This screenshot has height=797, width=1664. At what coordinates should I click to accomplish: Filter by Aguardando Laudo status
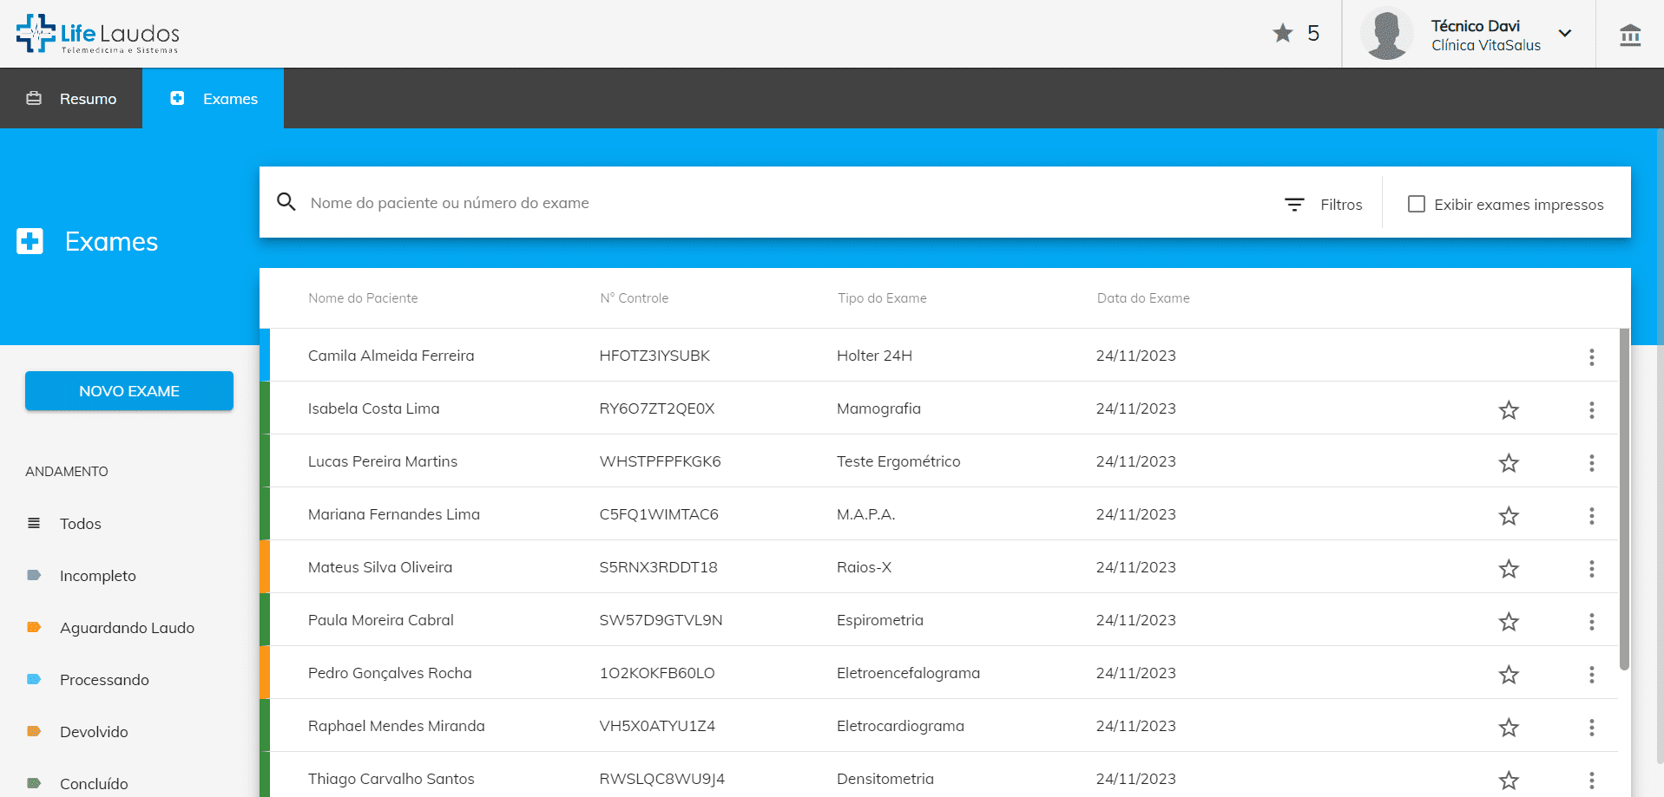point(127,628)
